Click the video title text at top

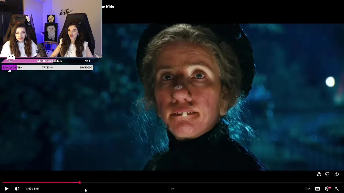(x=108, y=7)
